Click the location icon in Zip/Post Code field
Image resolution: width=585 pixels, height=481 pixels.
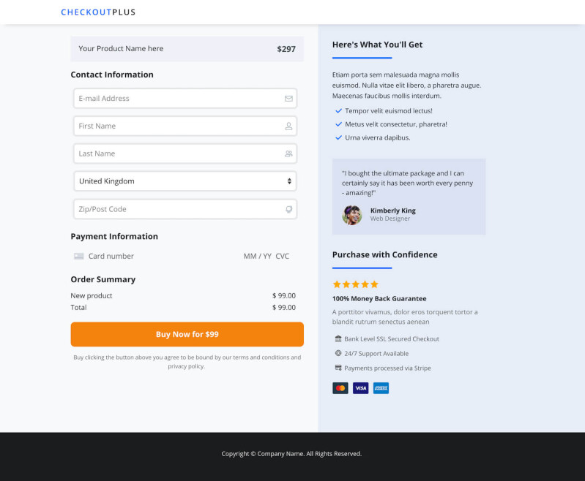click(288, 209)
